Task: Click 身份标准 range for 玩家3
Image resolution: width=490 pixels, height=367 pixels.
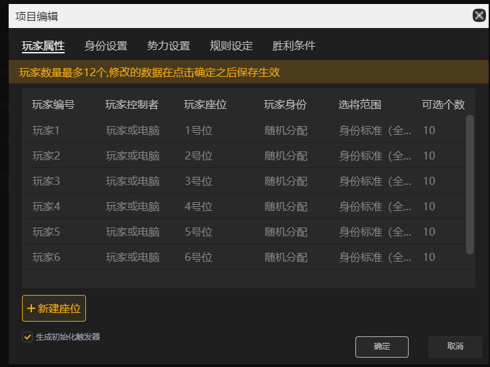Action: pos(375,181)
